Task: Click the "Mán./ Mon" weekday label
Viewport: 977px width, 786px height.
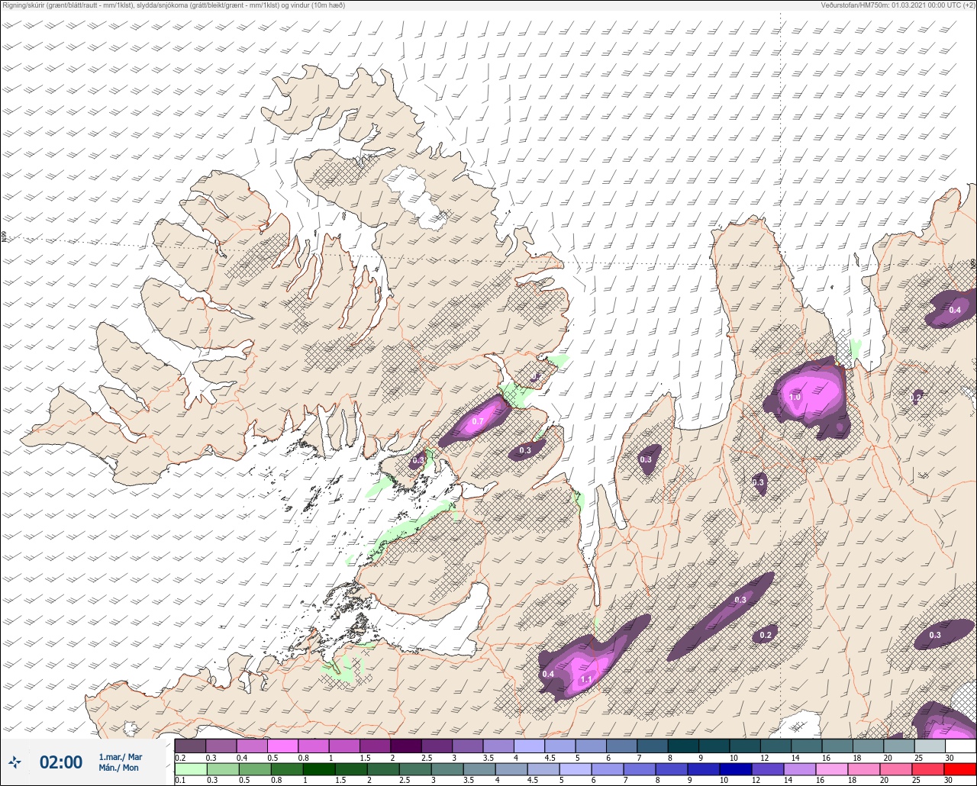Action: pos(118,768)
